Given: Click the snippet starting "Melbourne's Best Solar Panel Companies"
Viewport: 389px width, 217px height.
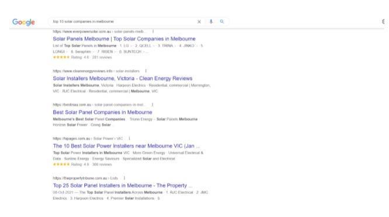Looking at the screenshot, I should click(125, 122).
